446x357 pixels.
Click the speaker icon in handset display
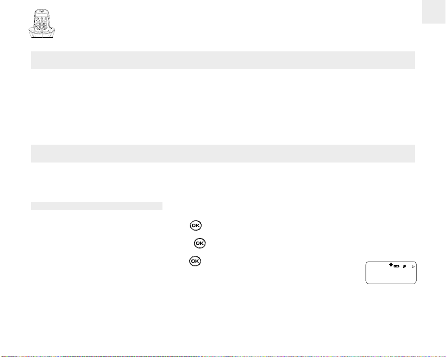pos(404,266)
